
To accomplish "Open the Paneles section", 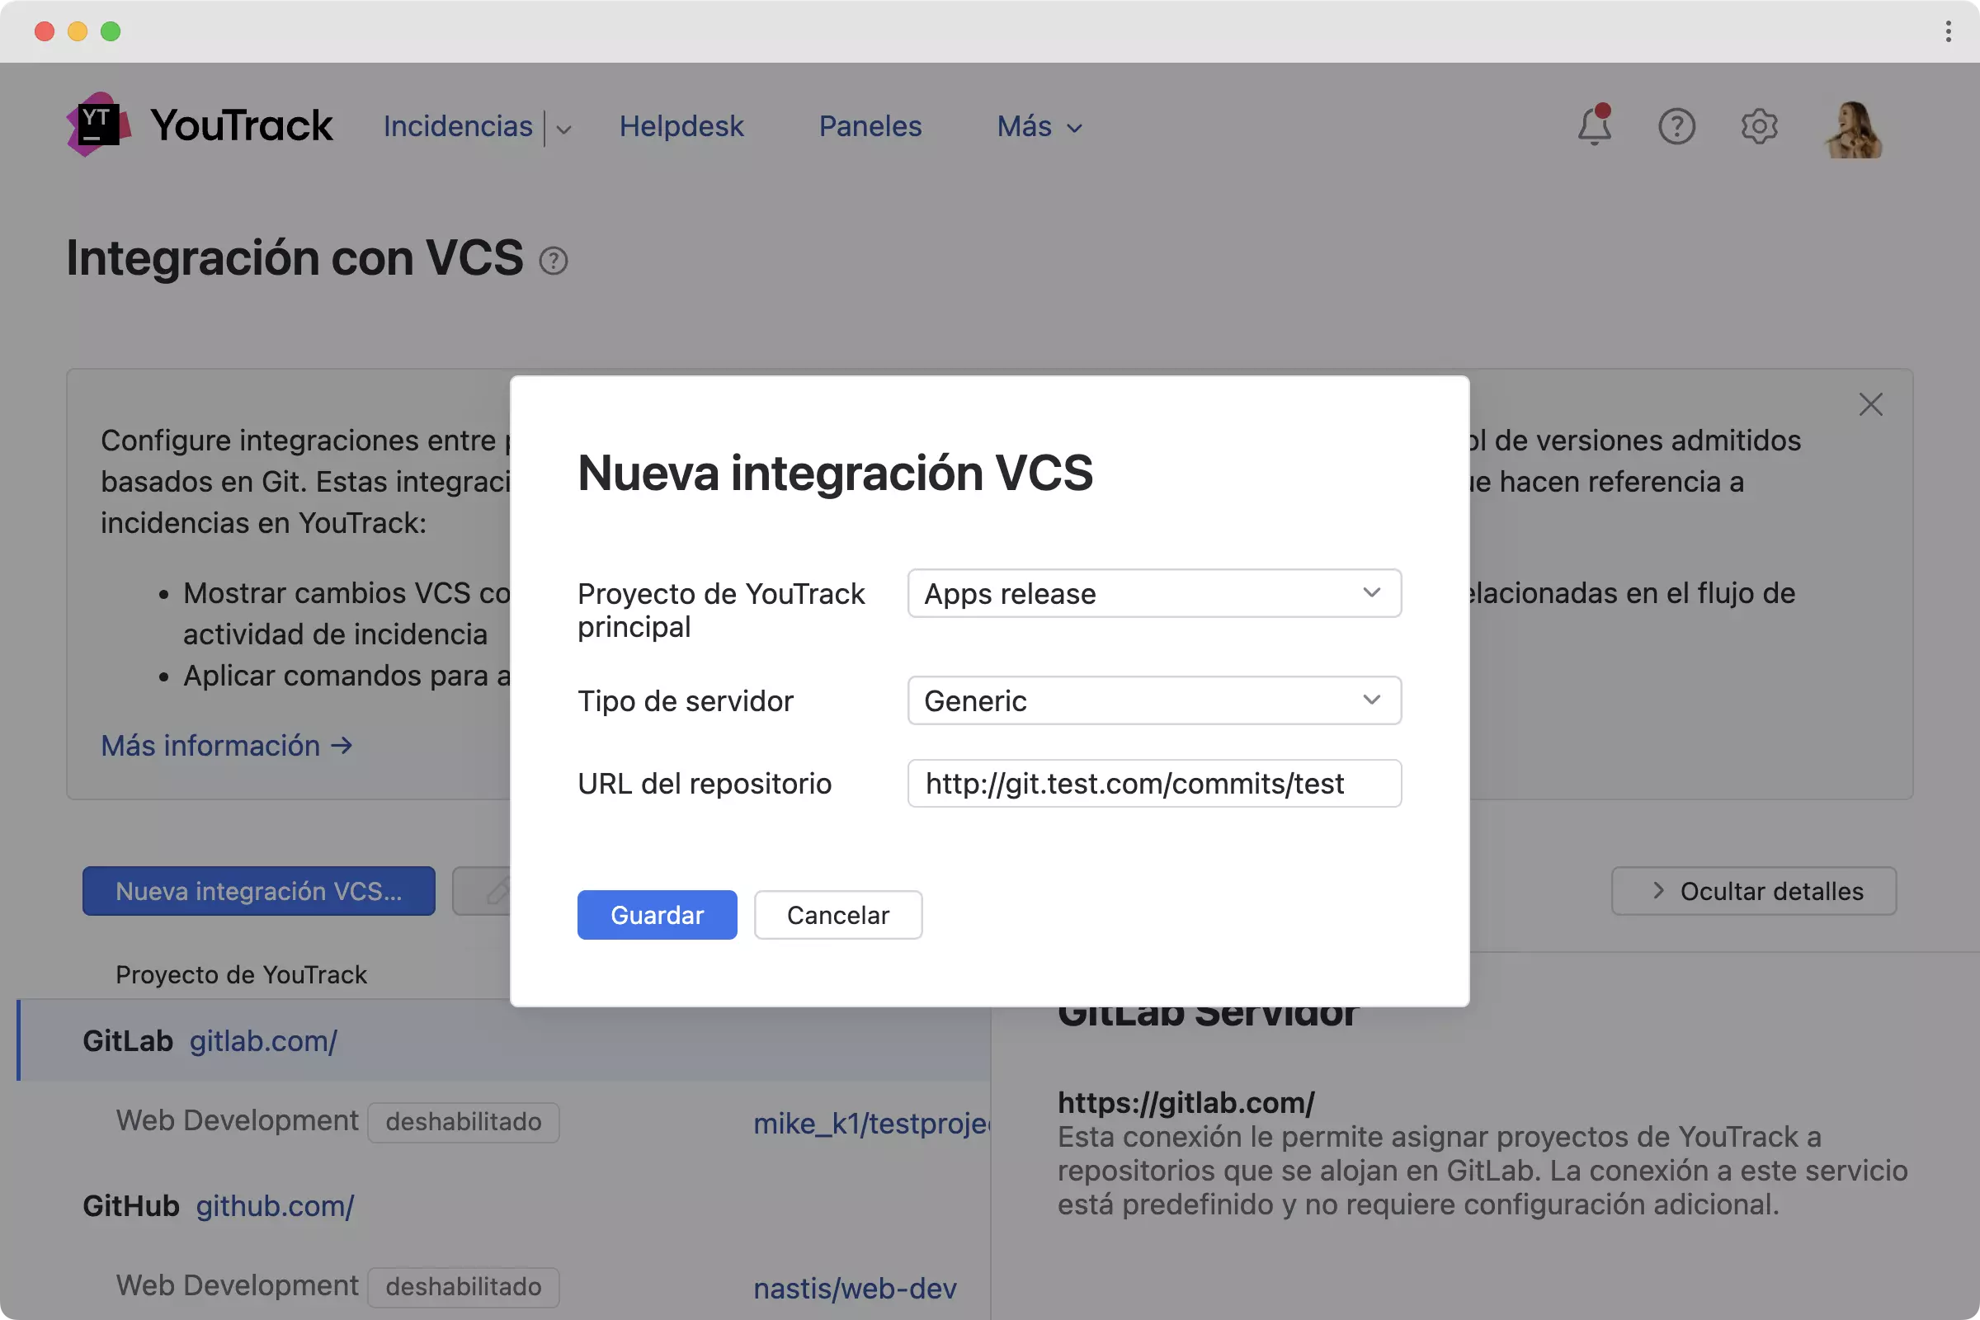I will [870, 126].
